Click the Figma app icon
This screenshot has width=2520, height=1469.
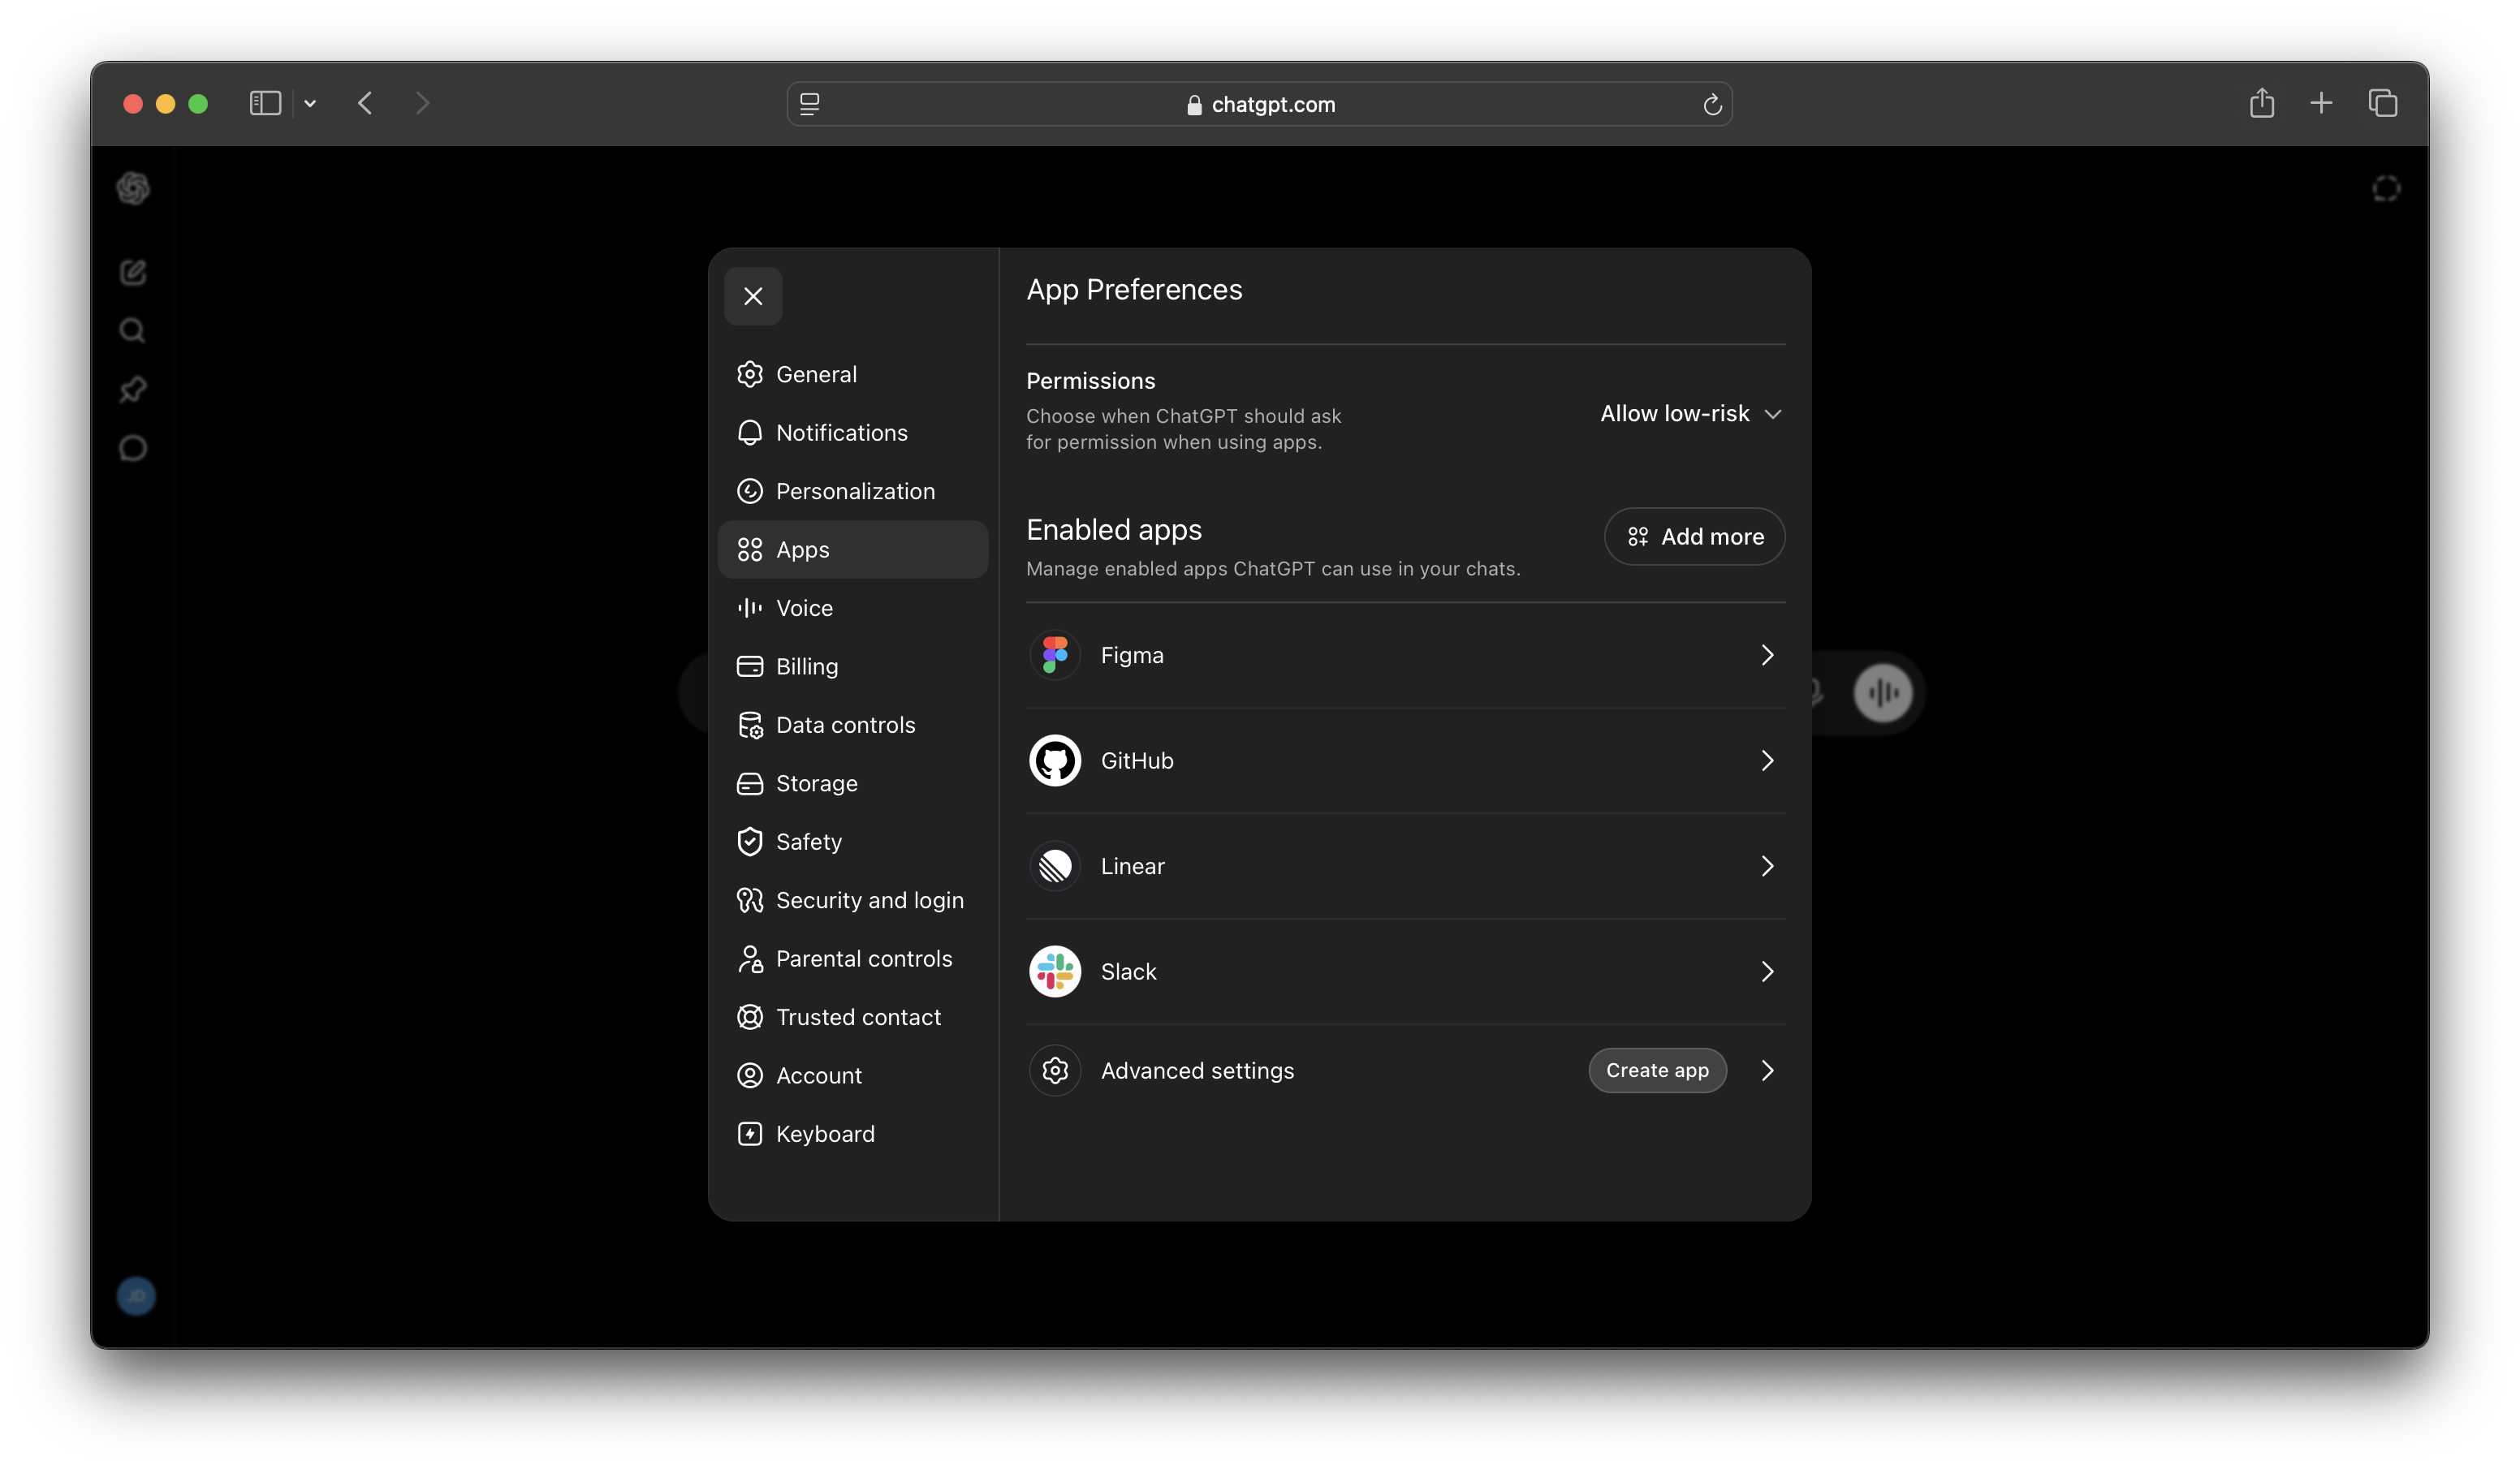[1055, 655]
